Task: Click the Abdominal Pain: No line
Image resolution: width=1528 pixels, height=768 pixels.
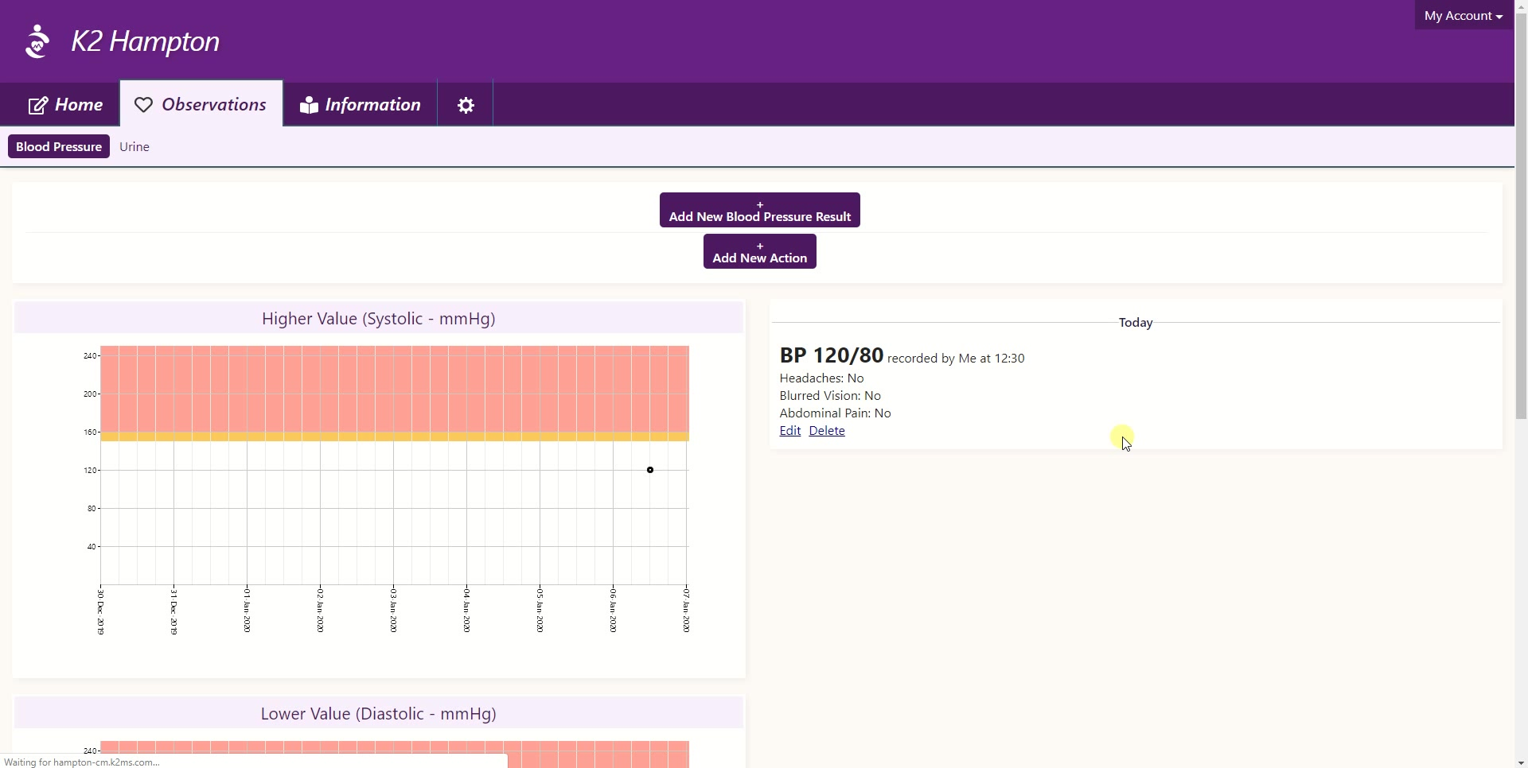Action: pos(836,413)
